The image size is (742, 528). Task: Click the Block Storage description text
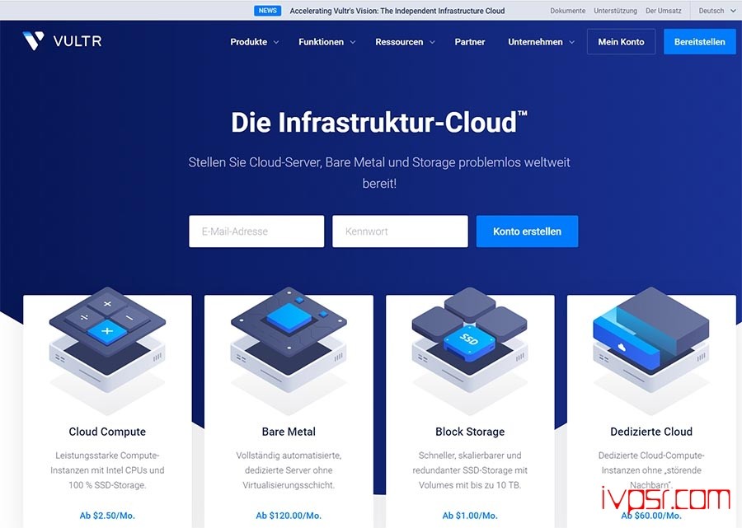click(470, 470)
